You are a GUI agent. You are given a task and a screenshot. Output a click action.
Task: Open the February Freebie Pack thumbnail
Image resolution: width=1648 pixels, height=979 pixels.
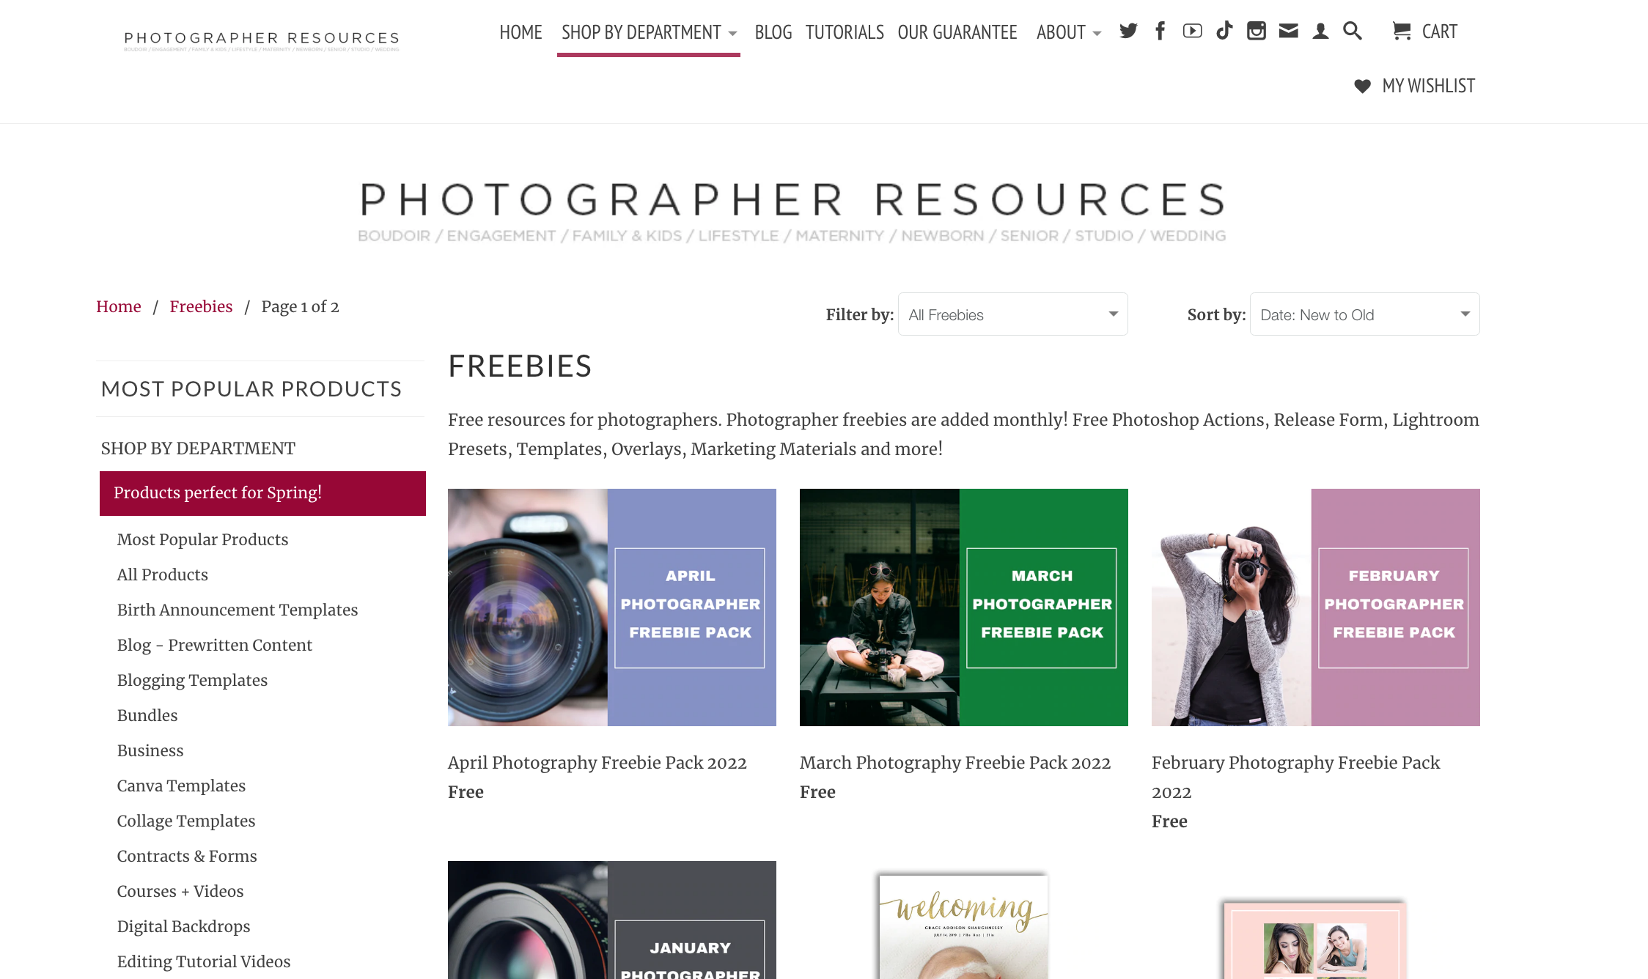(x=1316, y=607)
